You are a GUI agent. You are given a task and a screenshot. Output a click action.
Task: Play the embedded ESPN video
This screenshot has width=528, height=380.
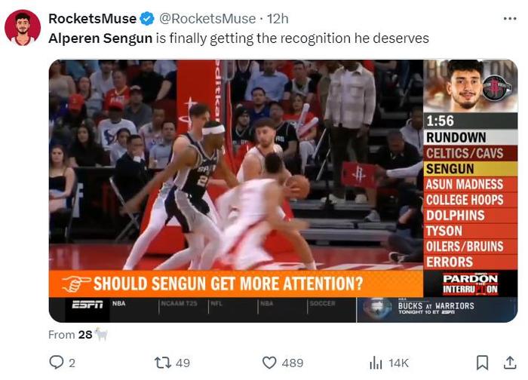283,191
